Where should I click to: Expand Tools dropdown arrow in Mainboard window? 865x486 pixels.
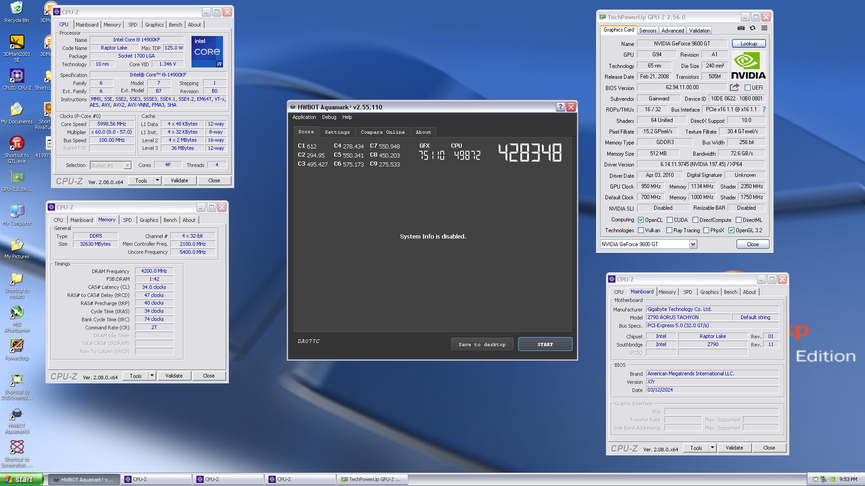point(712,448)
